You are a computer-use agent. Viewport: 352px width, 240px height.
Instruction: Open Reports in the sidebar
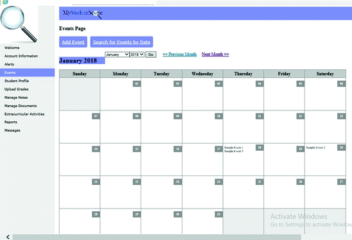click(x=11, y=122)
